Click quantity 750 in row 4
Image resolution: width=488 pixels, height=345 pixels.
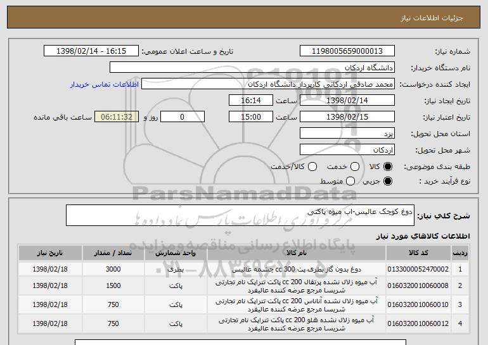pyautogui.click(x=113, y=323)
